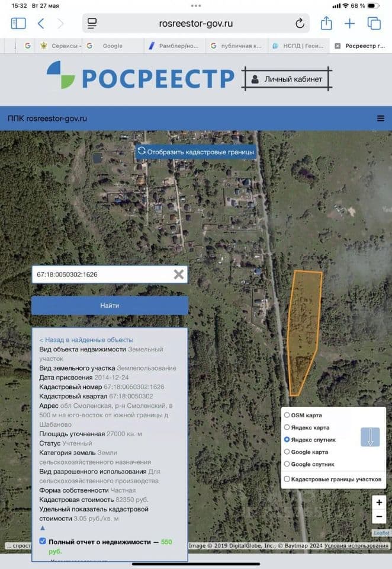Screen dimensions: 392x569
Task: Close the Росреестр tab with its X
Action: click(338, 46)
